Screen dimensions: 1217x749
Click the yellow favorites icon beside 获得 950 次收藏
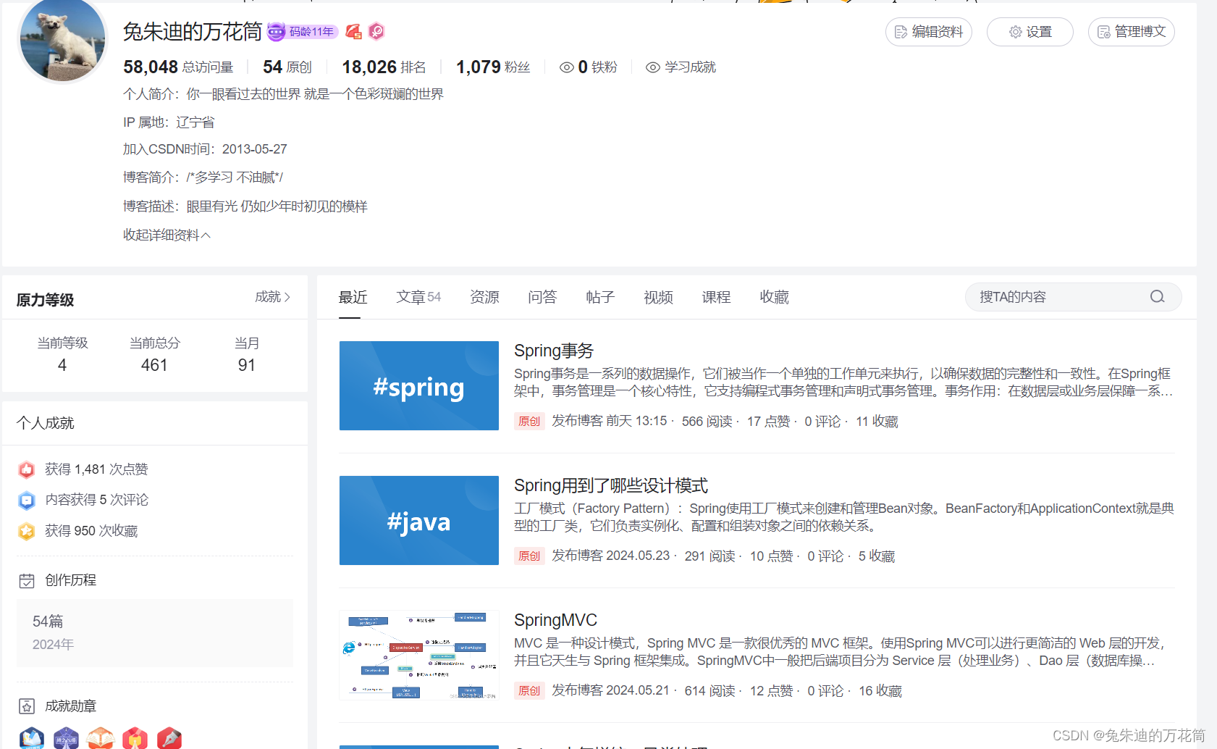click(x=27, y=531)
